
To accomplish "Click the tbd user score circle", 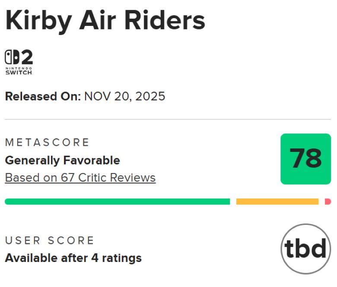I will 305,249.
